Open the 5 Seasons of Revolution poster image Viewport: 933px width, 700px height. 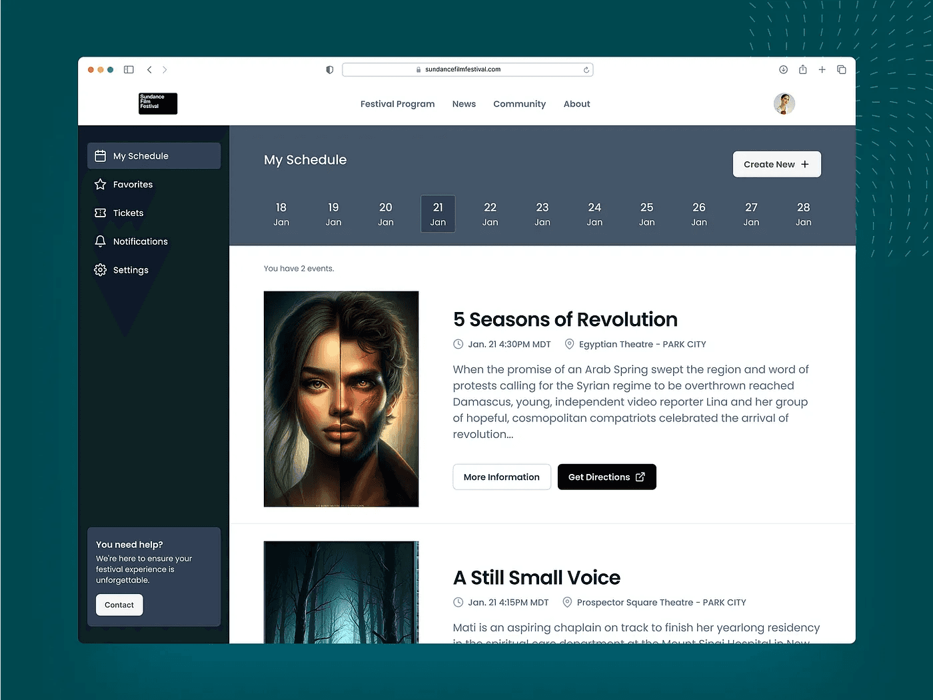click(341, 399)
